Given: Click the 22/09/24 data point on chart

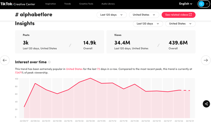Looking at the screenshot, I should pyautogui.click(x=35, y=83).
